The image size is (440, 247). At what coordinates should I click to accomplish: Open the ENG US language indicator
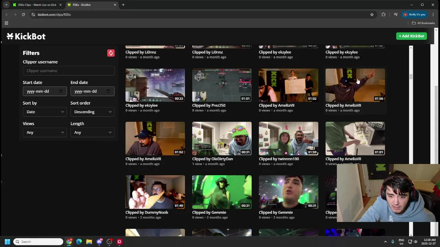click(x=401, y=242)
